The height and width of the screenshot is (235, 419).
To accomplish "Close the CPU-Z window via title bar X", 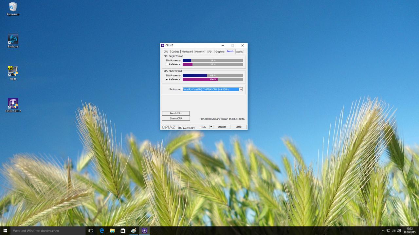I will click(x=243, y=45).
